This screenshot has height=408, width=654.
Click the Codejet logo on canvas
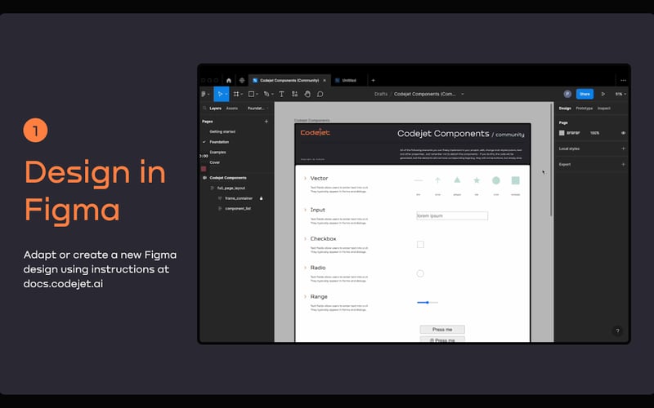click(x=315, y=132)
